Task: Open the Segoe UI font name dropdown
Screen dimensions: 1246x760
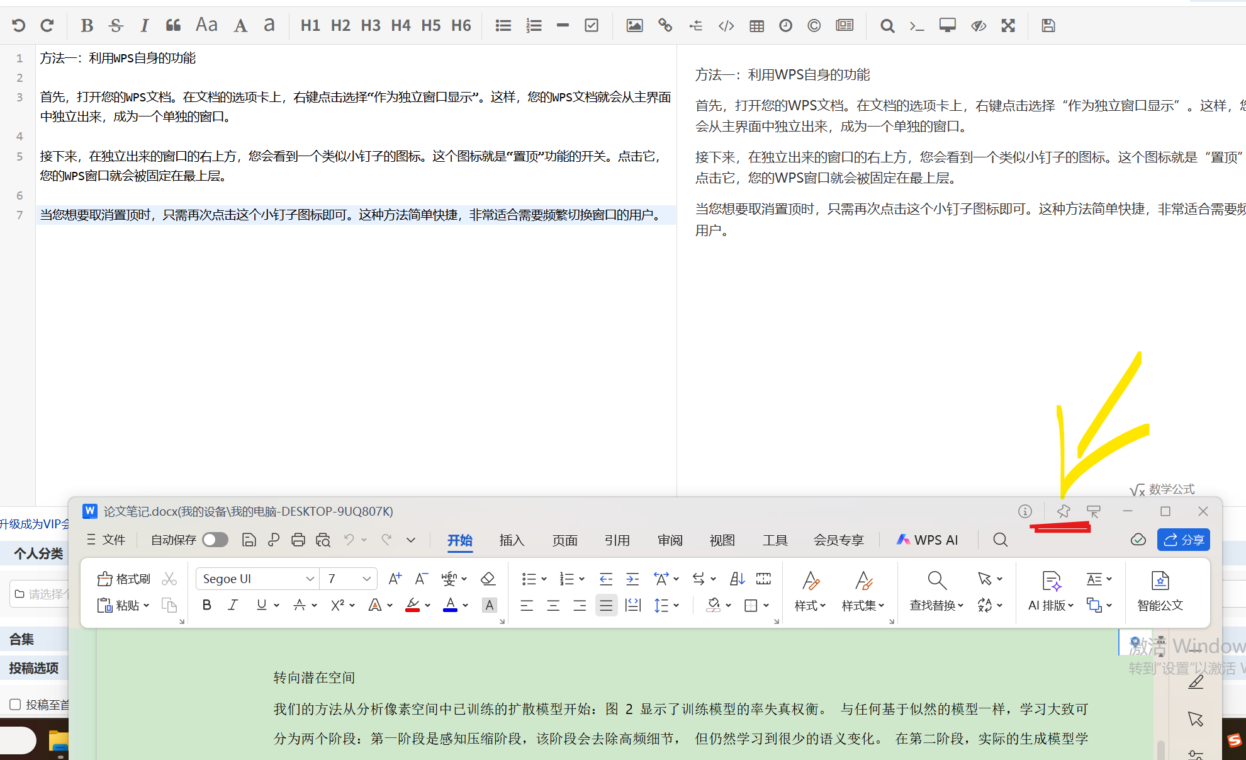Action: pos(310,579)
